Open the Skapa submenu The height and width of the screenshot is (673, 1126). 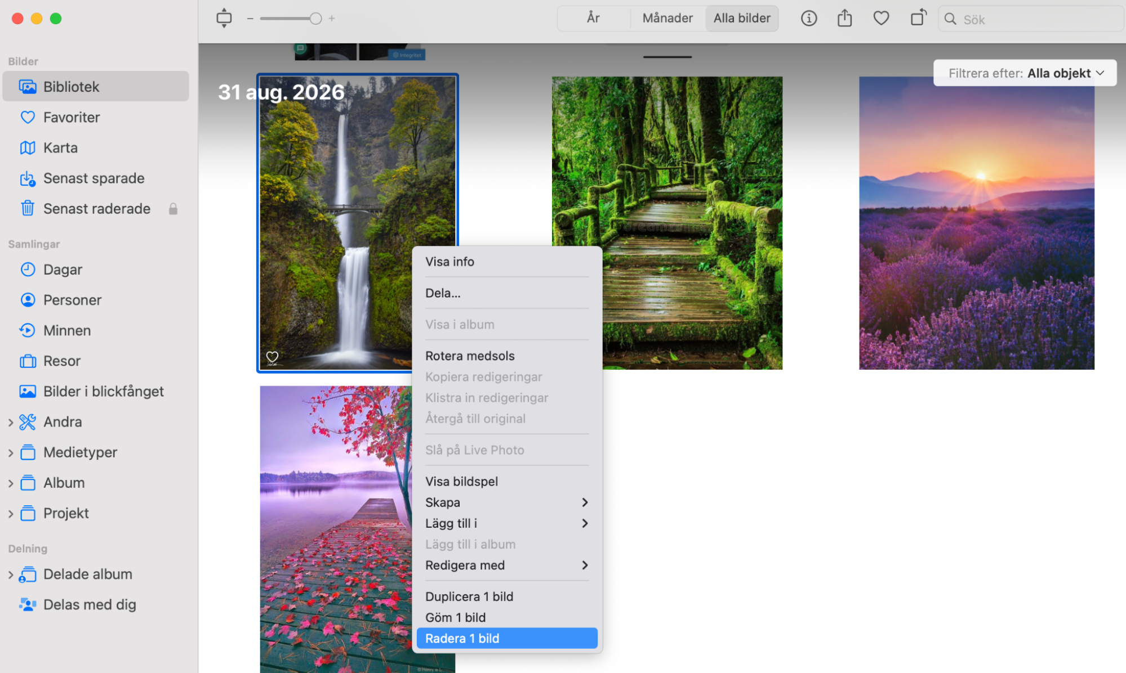point(507,502)
